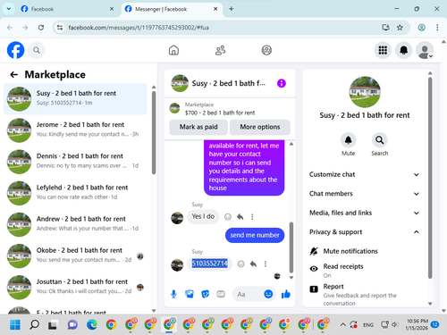
Task: Open the Facebook search magnifier
Action: tap(37, 50)
